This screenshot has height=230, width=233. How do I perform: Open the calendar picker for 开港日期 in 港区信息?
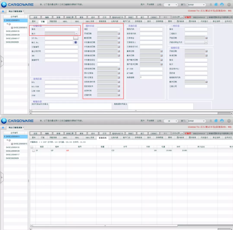pyautogui.click(x=119, y=34)
